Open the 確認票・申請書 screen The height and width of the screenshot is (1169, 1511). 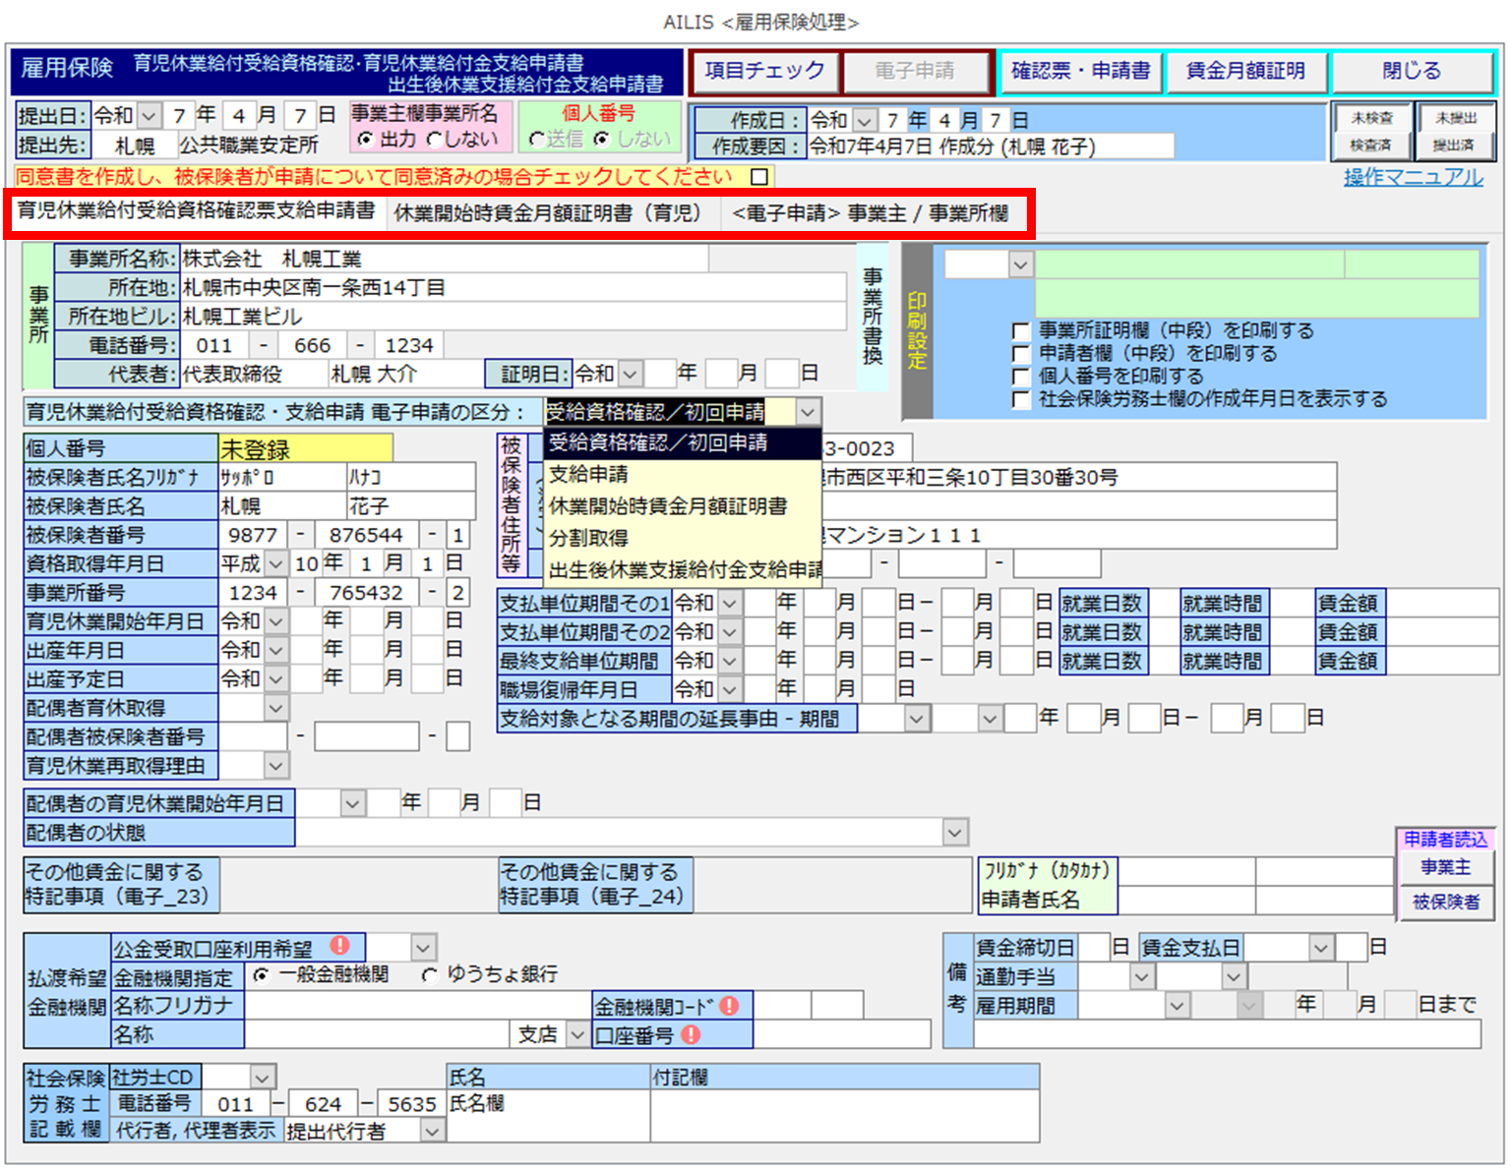coord(1080,72)
